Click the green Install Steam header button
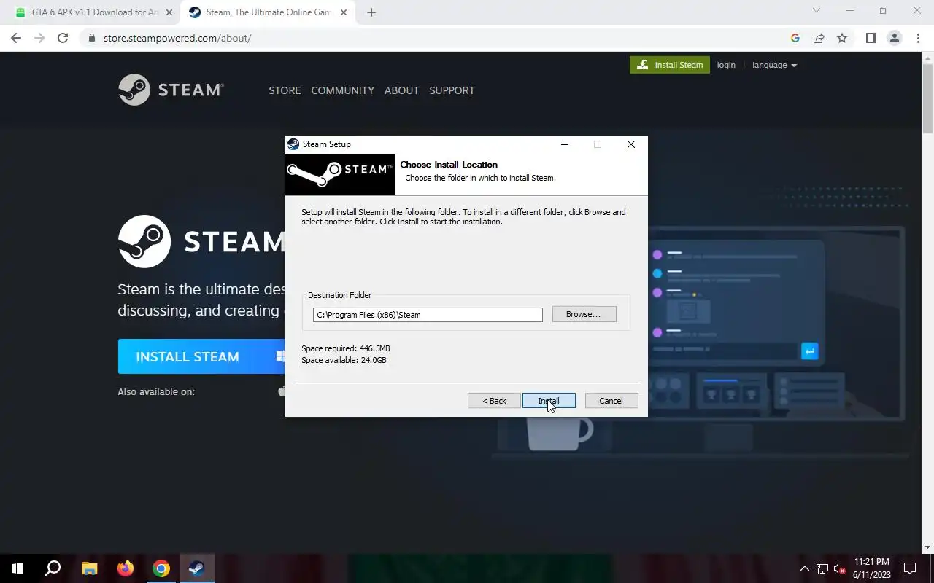Viewport: 934px width, 583px height. click(670, 65)
